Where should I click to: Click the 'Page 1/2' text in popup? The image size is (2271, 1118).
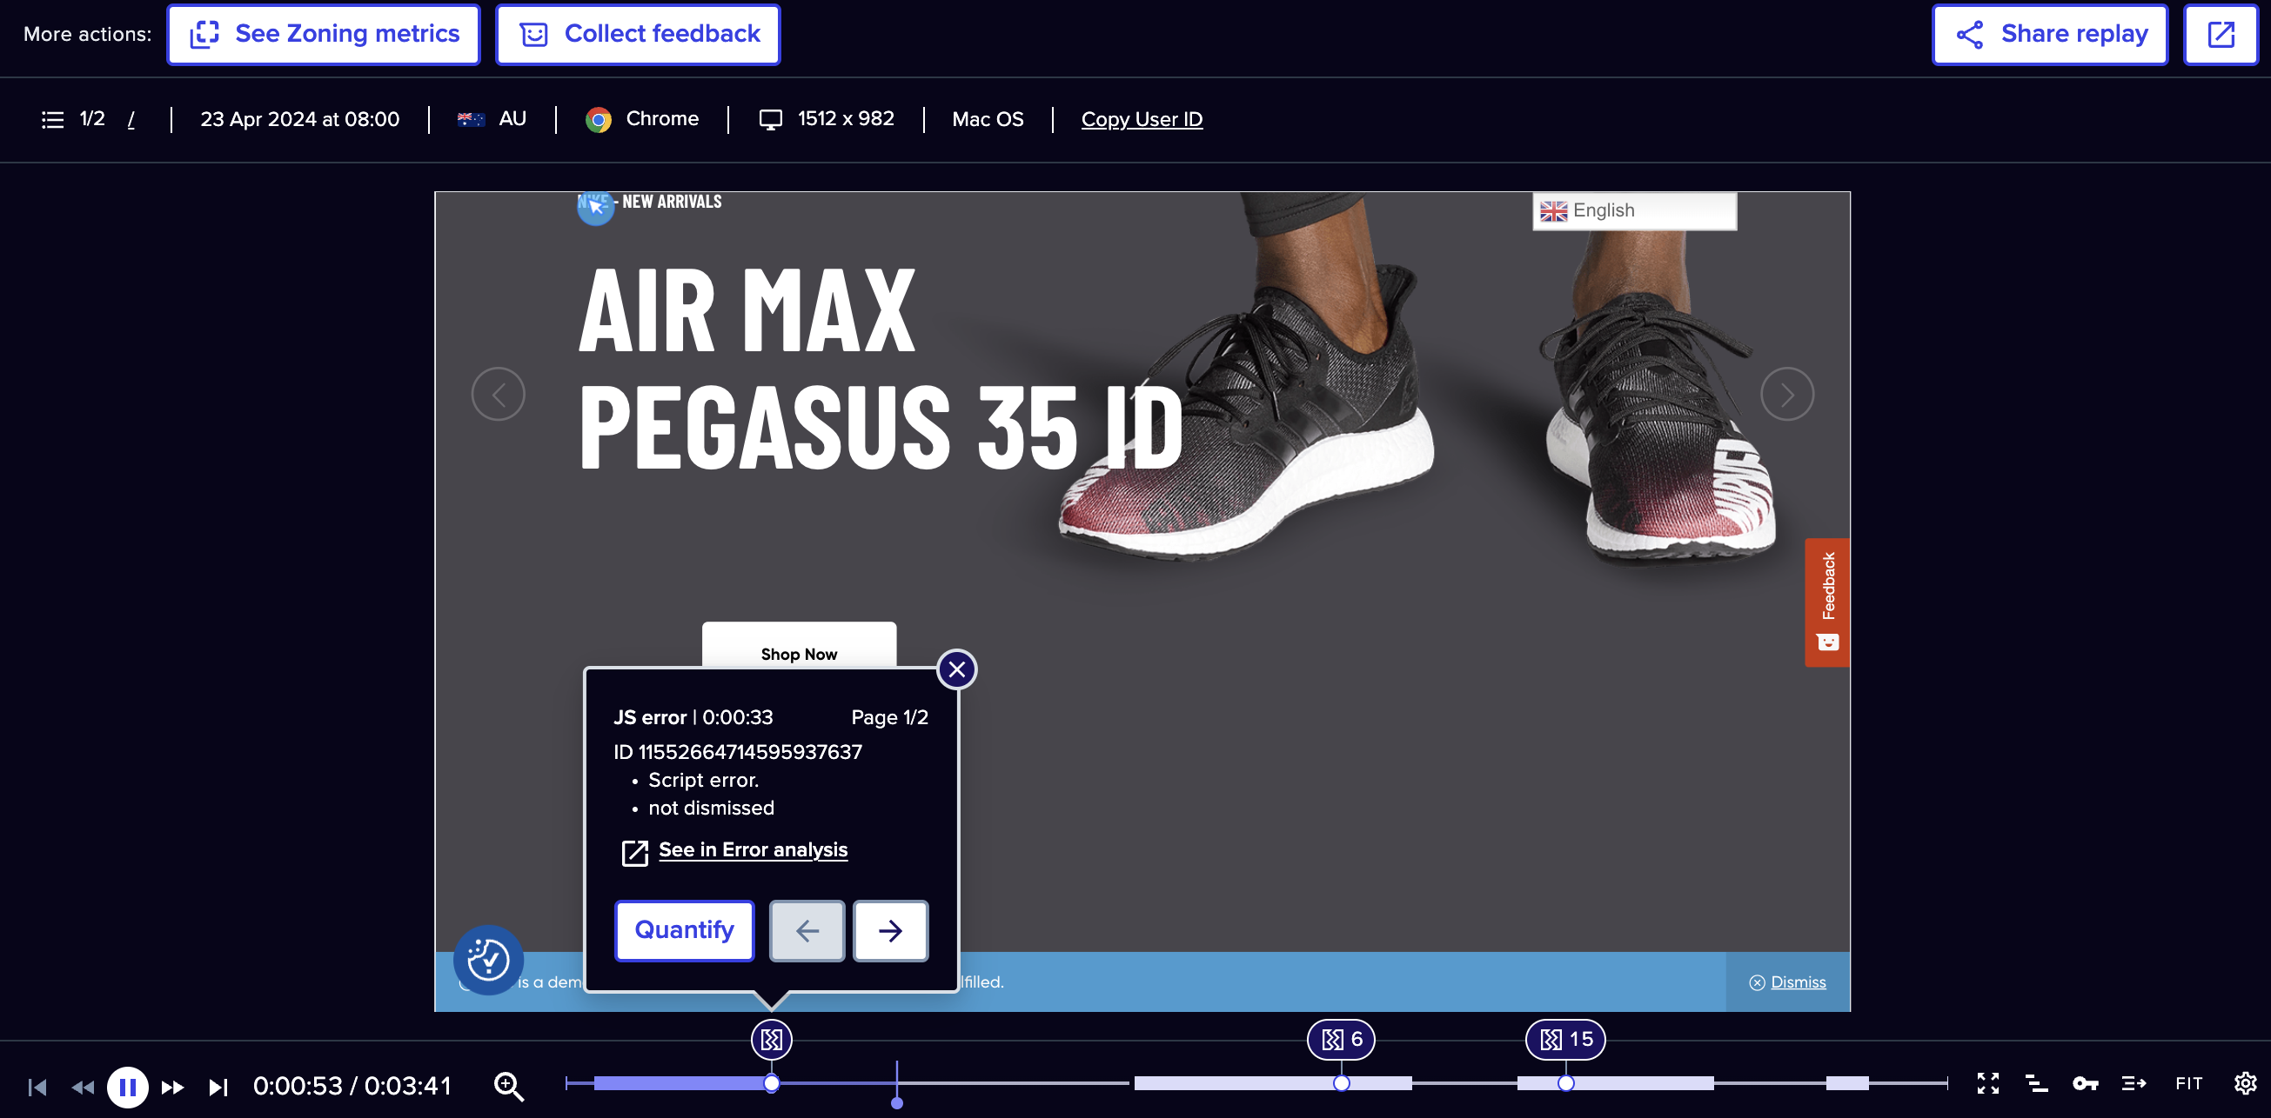889,717
